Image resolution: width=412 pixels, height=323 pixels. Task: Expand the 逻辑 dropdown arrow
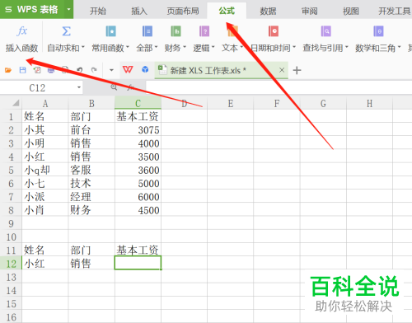pos(213,47)
